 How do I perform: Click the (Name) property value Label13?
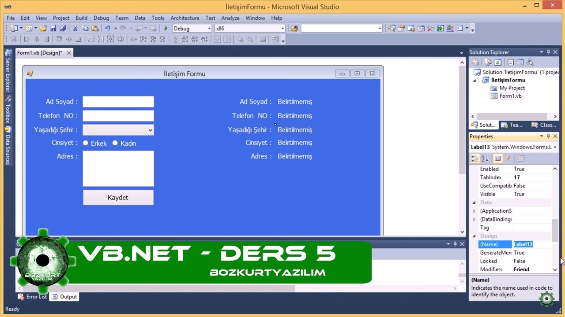pyautogui.click(x=532, y=244)
